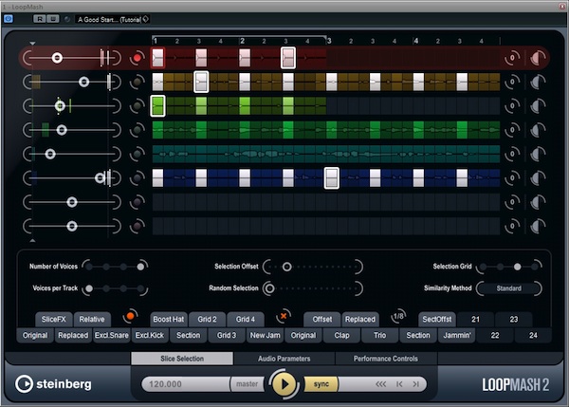This screenshot has height=407, width=569.
Task: Click the New Jam scene pad
Action: pyautogui.click(x=265, y=335)
